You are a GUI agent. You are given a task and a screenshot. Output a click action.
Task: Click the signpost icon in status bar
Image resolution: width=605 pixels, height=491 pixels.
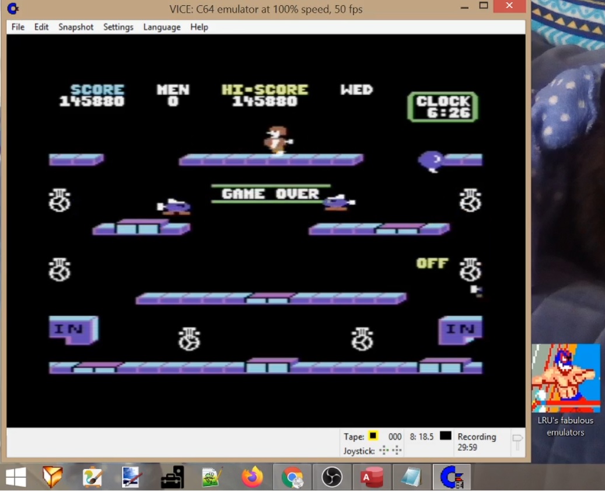[517, 441]
